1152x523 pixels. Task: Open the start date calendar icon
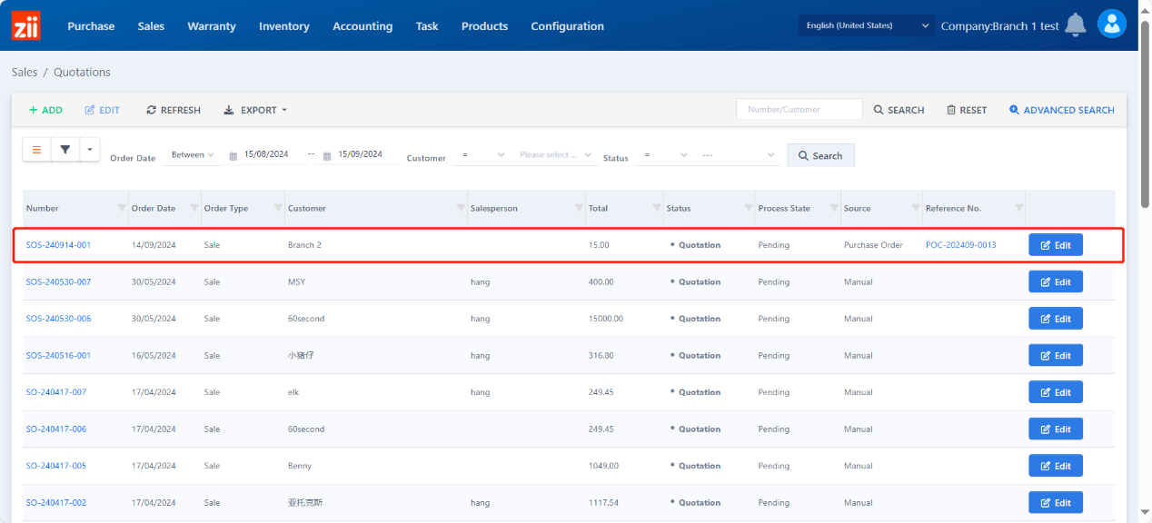233,156
